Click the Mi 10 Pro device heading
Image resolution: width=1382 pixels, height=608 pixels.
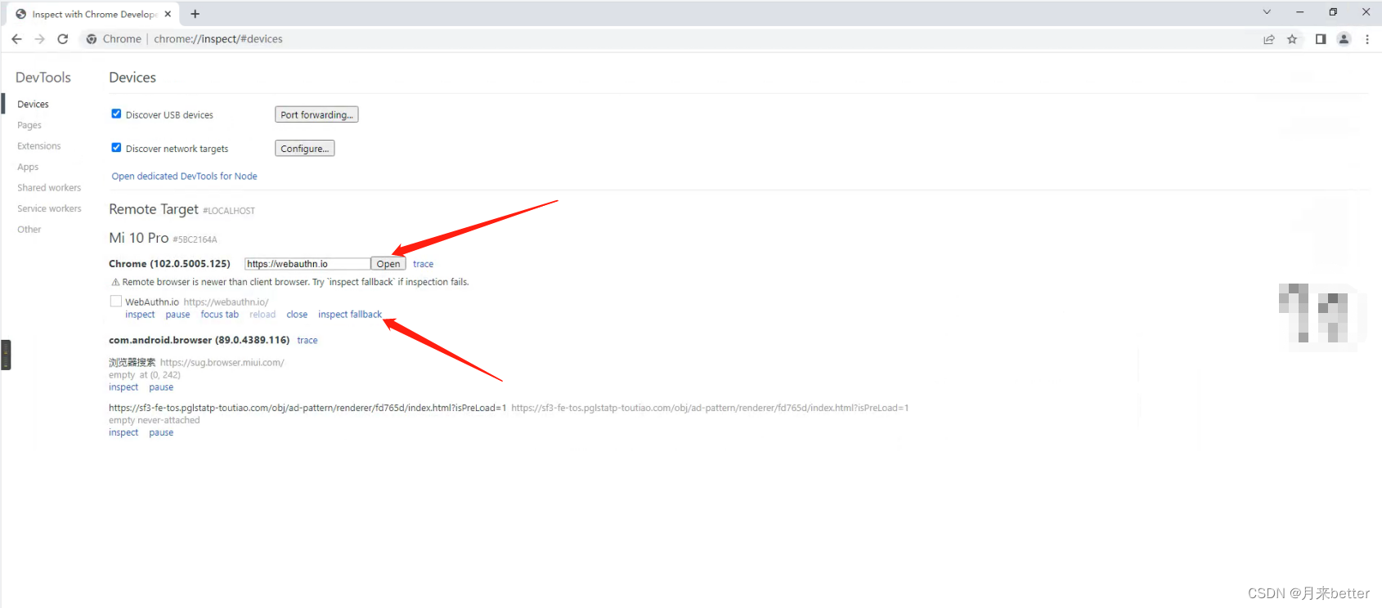[x=139, y=238]
